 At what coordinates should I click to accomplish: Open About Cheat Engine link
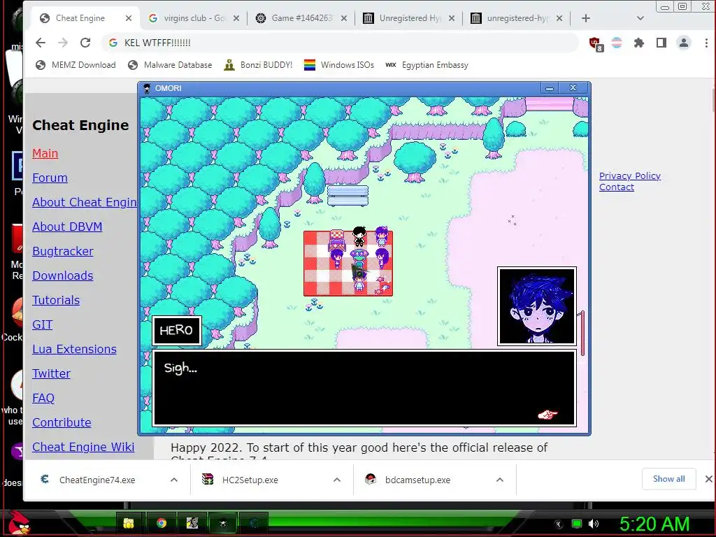tap(85, 202)
